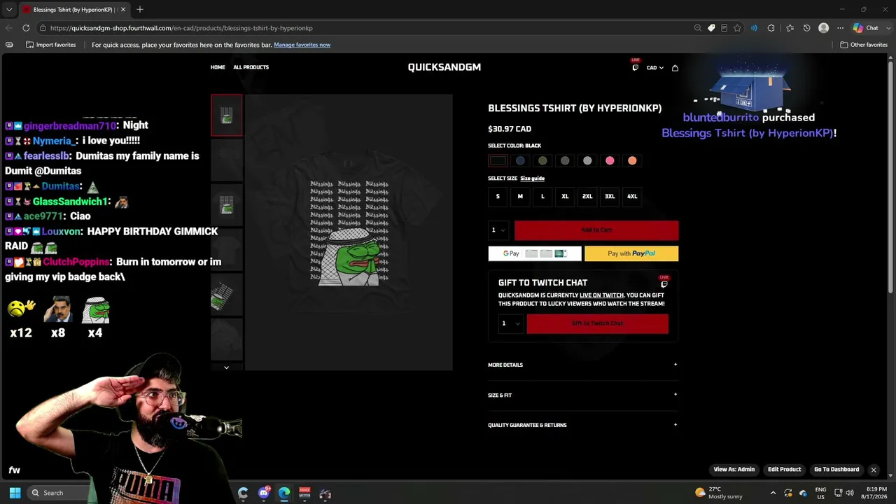896x504 pixels.
Task: Select size 3XL
Action: pyautogui.click(x=610, y=197)
